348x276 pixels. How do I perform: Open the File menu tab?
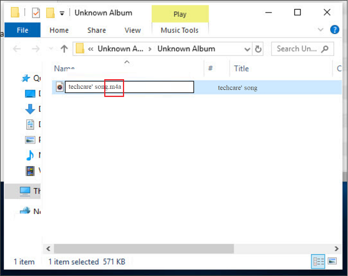pos(22,30)
